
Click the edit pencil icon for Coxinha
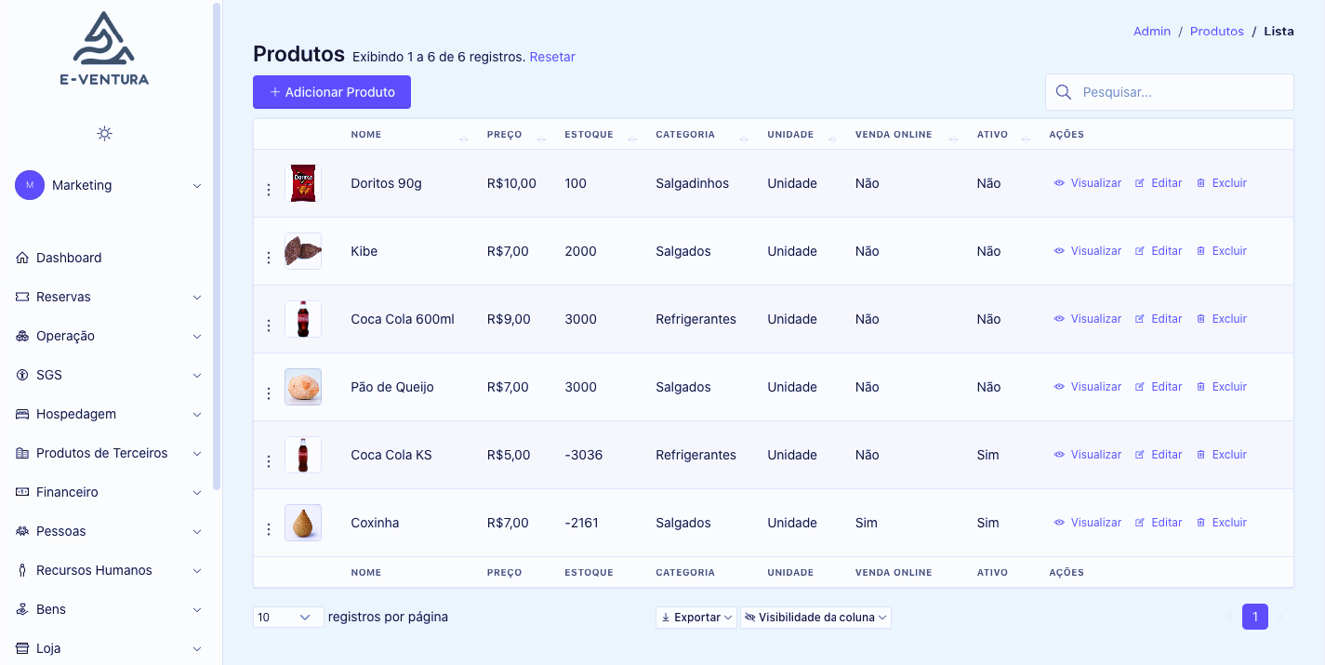coord(1140,523)
